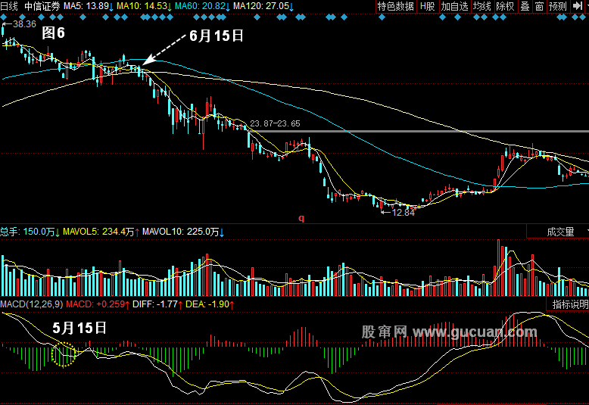This screenshot has width=589, height=405.
Task: Open the 预测 forecast tool
Action: (x=557, y=6)
